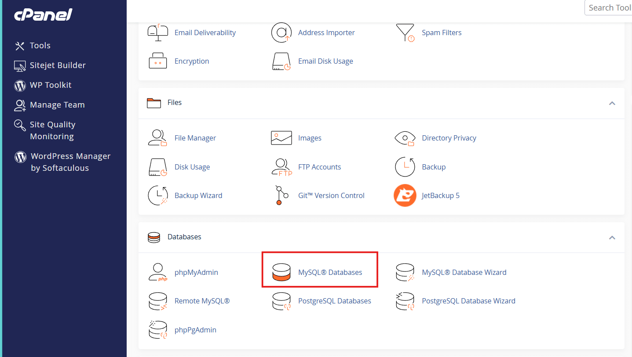Click the Remote MySQL® link
The image size is (632, 357).
point(202,301)
